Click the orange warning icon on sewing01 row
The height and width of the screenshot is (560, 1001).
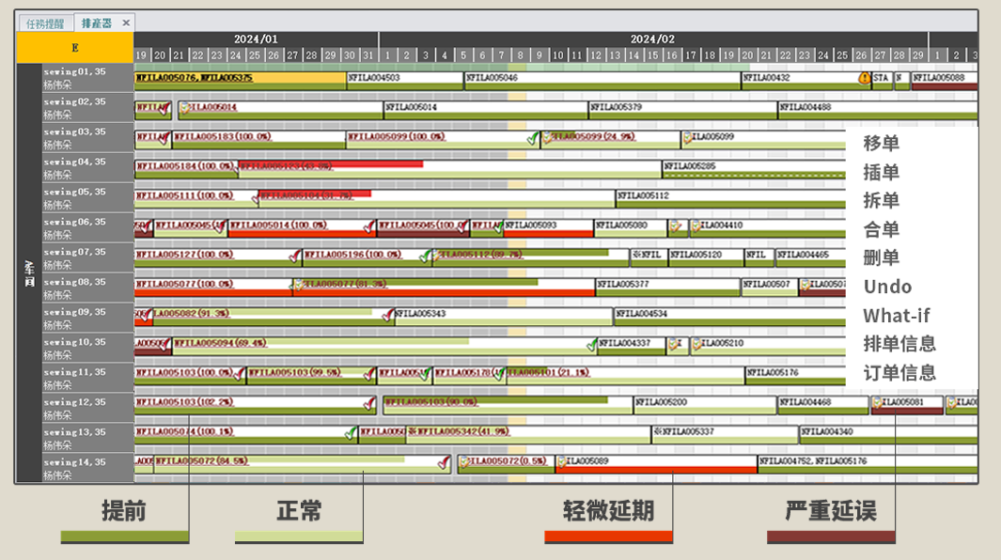click(x=864, y=79)
